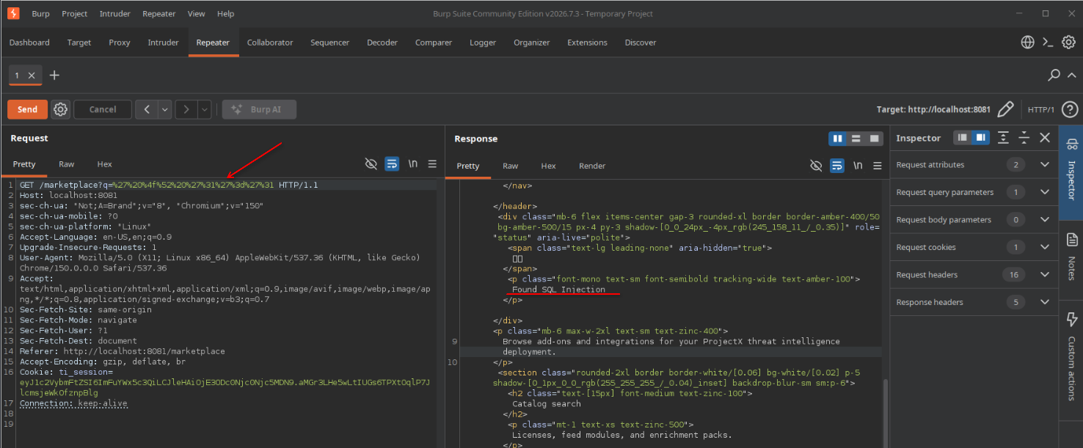
Task: Open HTTP/1 protocol selector
Action: tap(1040, 109)
